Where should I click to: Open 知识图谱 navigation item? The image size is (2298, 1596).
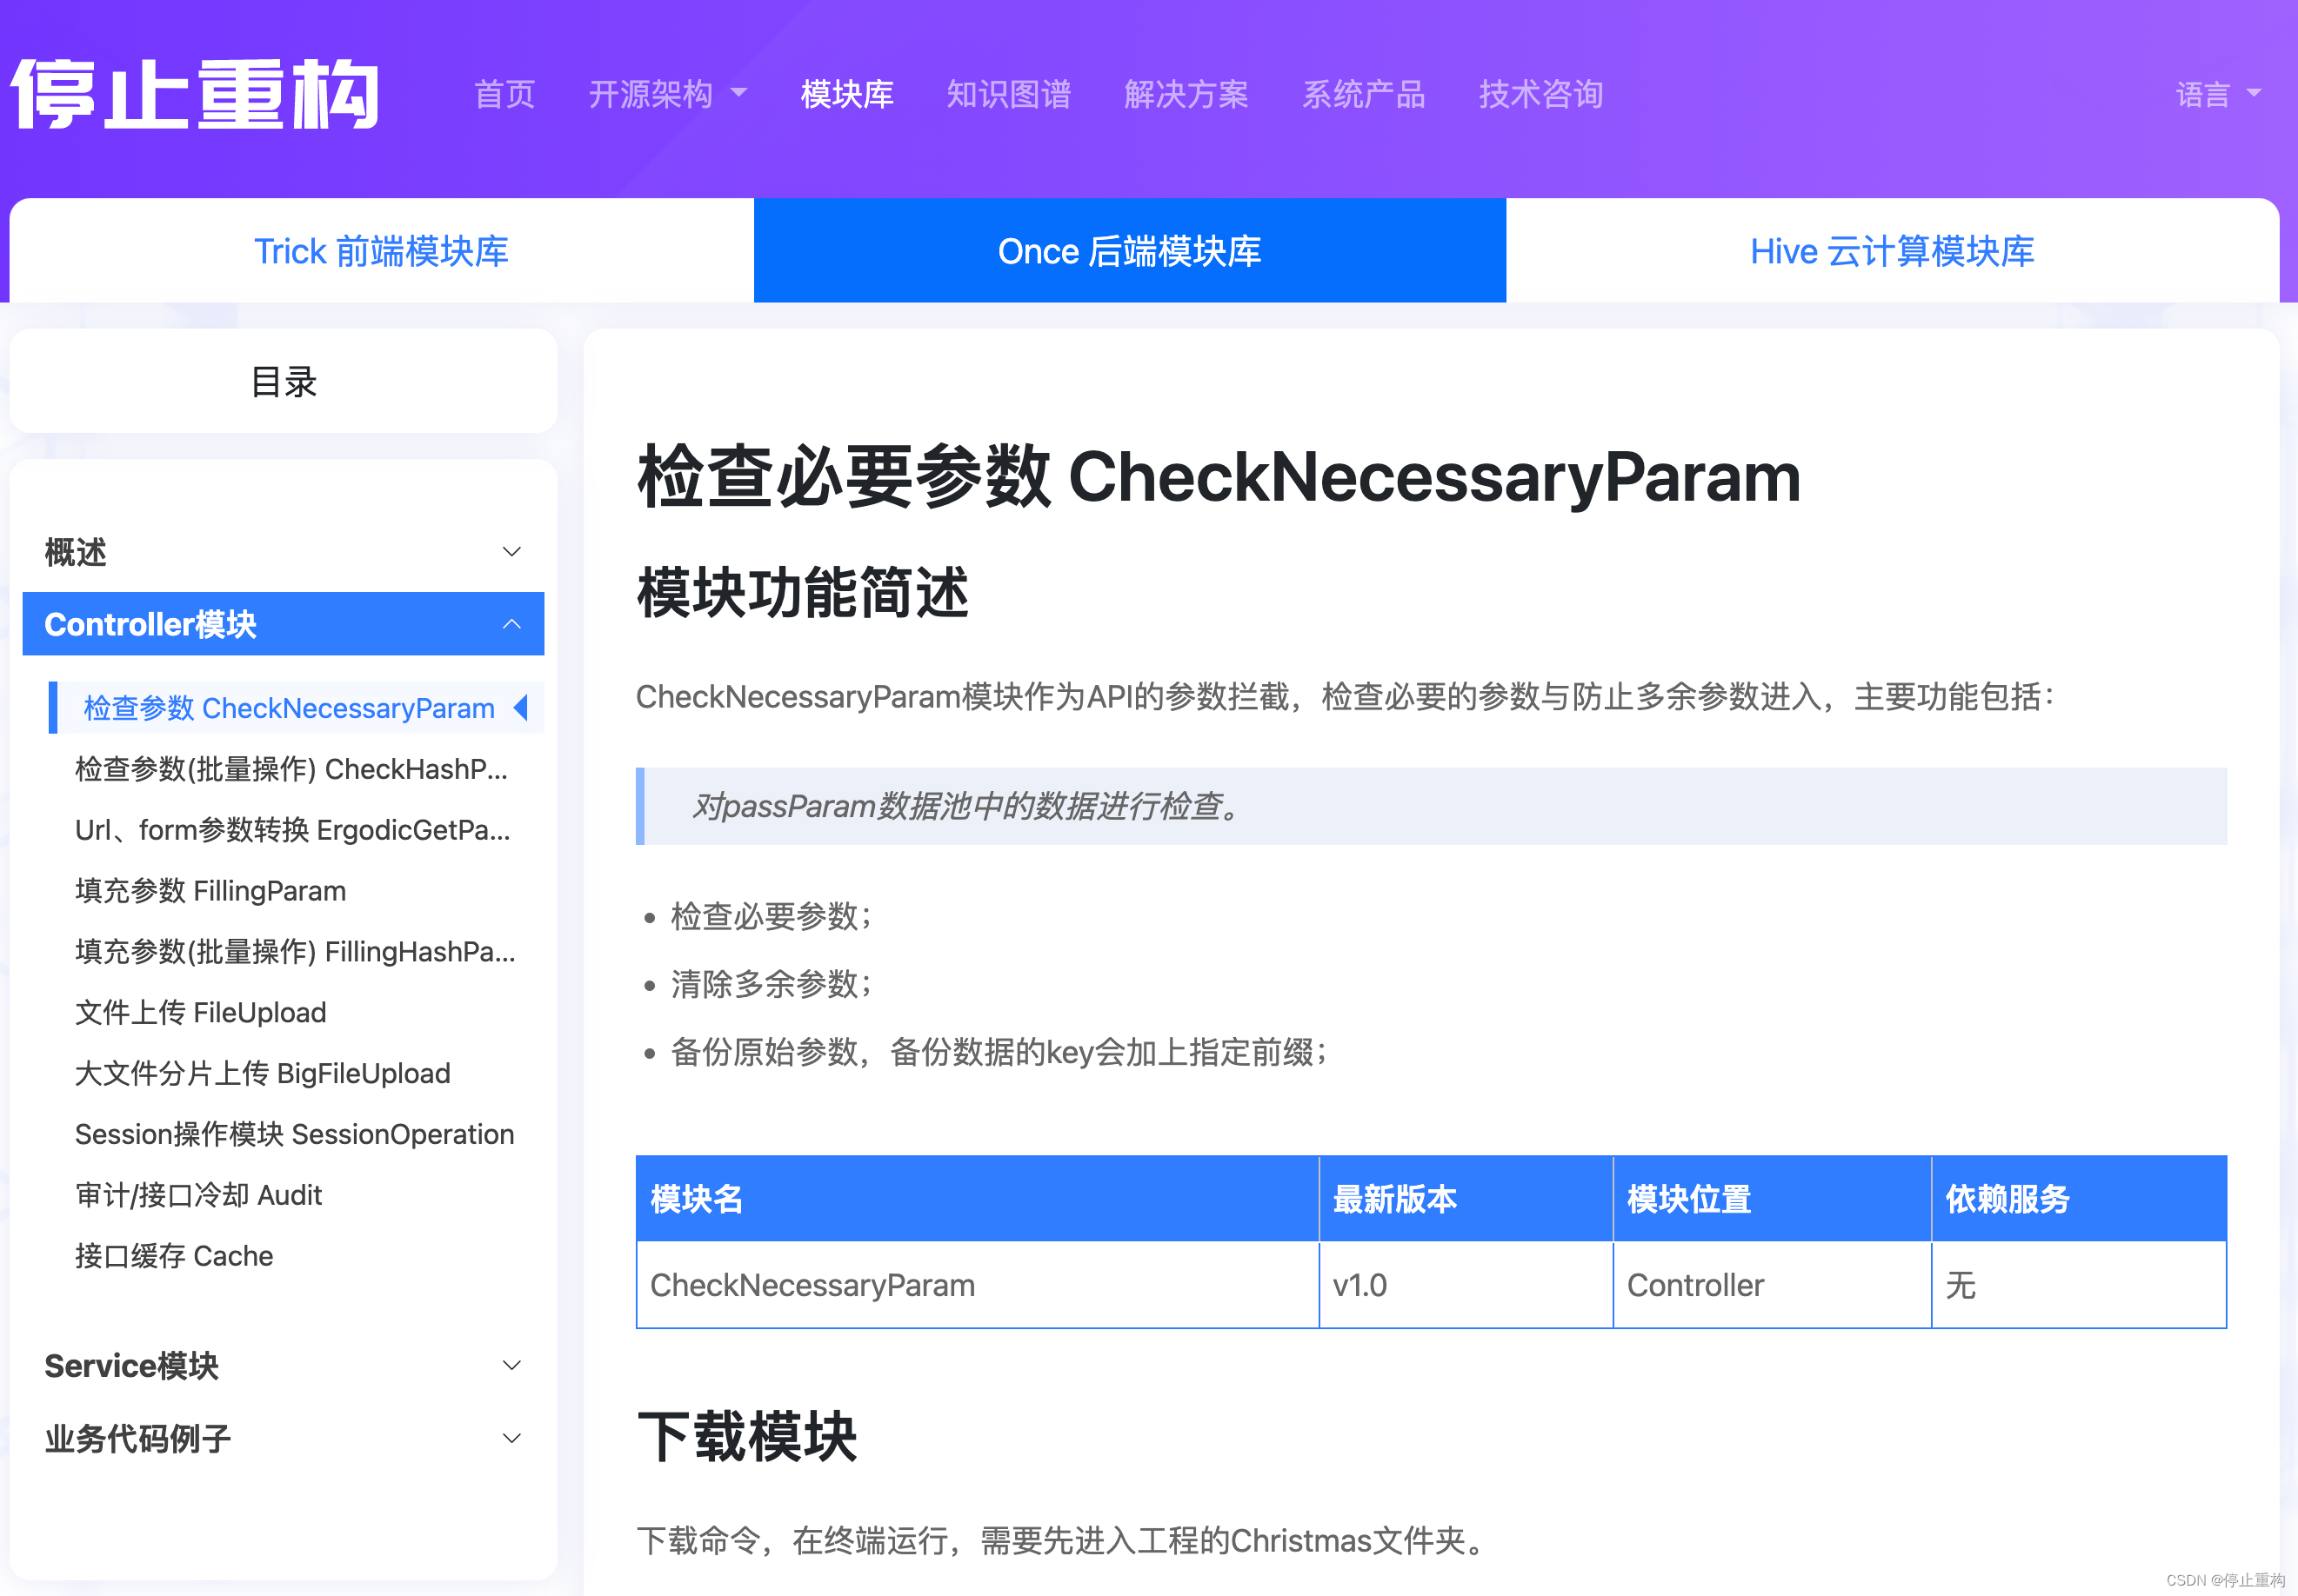1007,94
